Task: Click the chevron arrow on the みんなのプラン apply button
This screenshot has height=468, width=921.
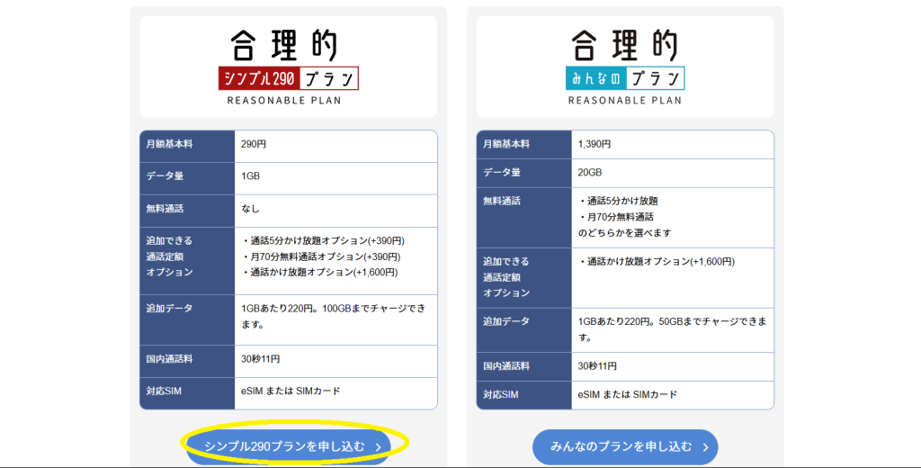Action: click(x=706, y=446)
